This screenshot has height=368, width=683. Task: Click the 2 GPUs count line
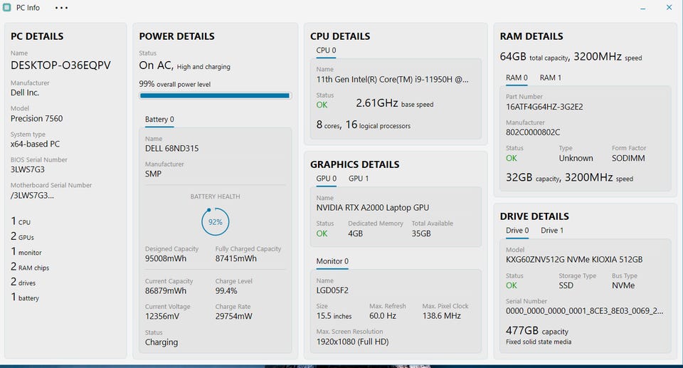pyautogui.click(x=22, y=237)
